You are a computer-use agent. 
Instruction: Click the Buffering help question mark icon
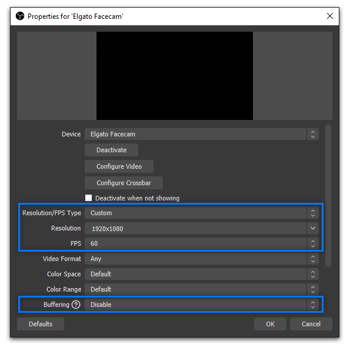76,305
